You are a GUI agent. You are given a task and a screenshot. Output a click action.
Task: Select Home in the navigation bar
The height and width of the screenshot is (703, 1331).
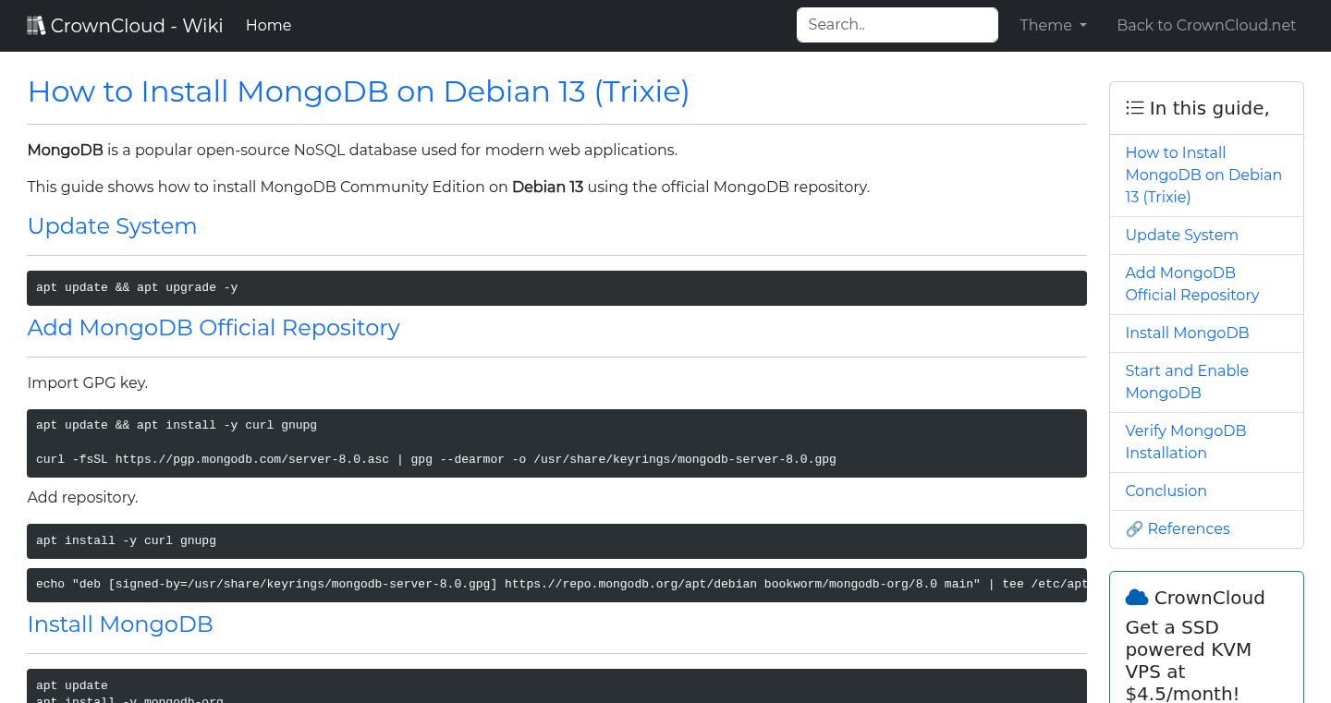268,25
